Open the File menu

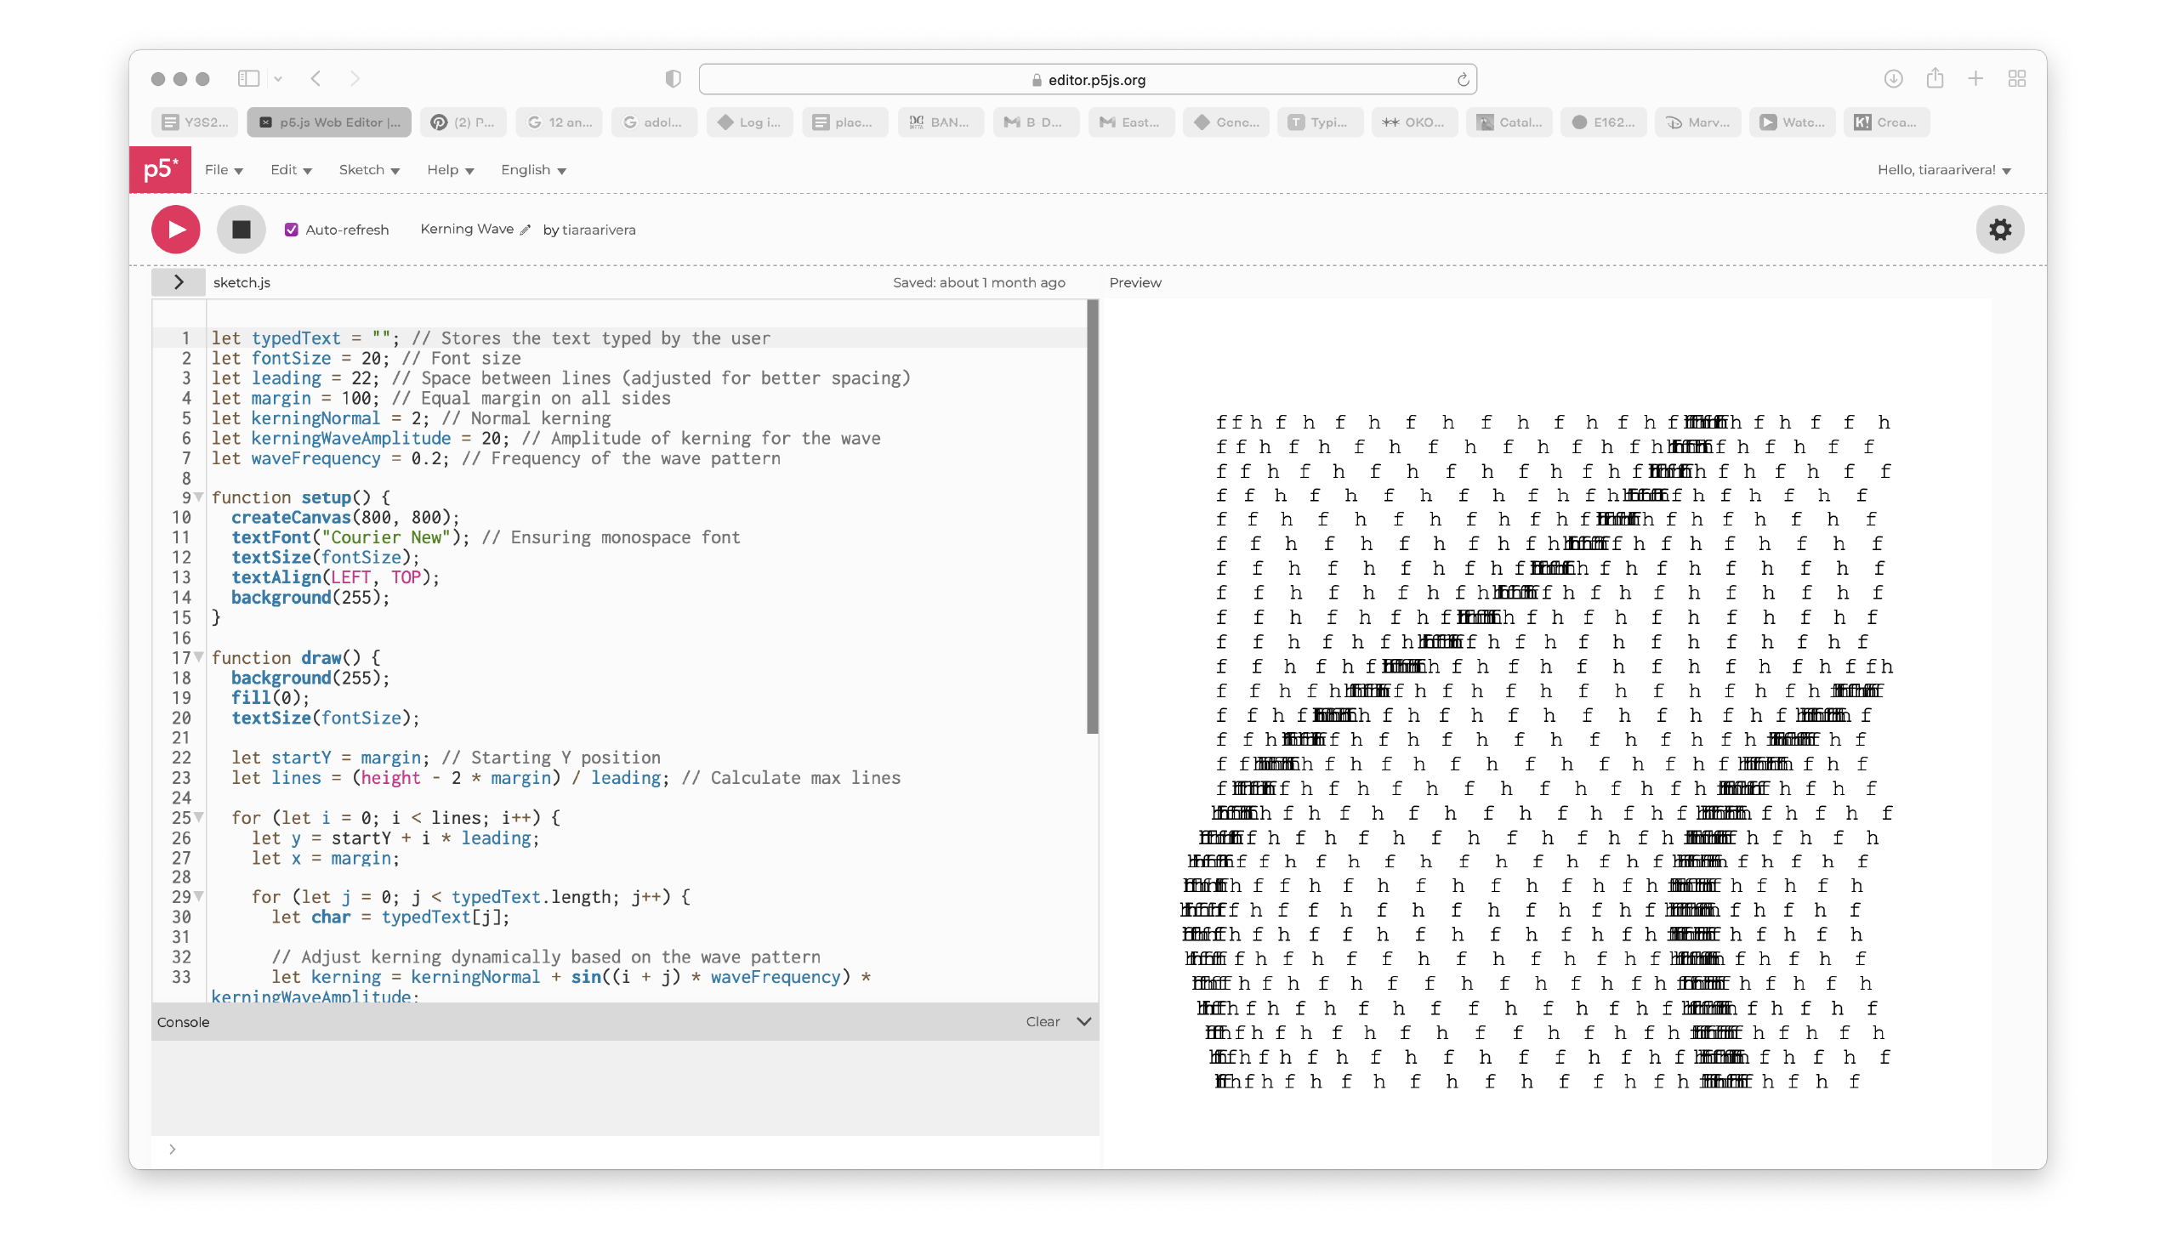click(x=225, y=170)
